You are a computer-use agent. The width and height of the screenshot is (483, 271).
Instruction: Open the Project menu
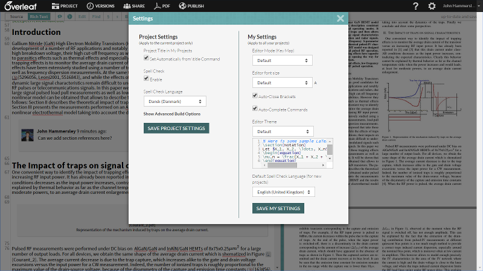tap(65, 6)
